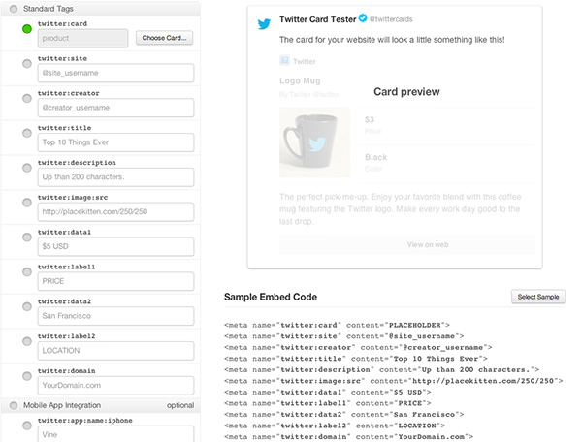Select the radio button beside twitter:label1
Image resolution: width=582 pixels, height=442 pixels.
point(26,272)
